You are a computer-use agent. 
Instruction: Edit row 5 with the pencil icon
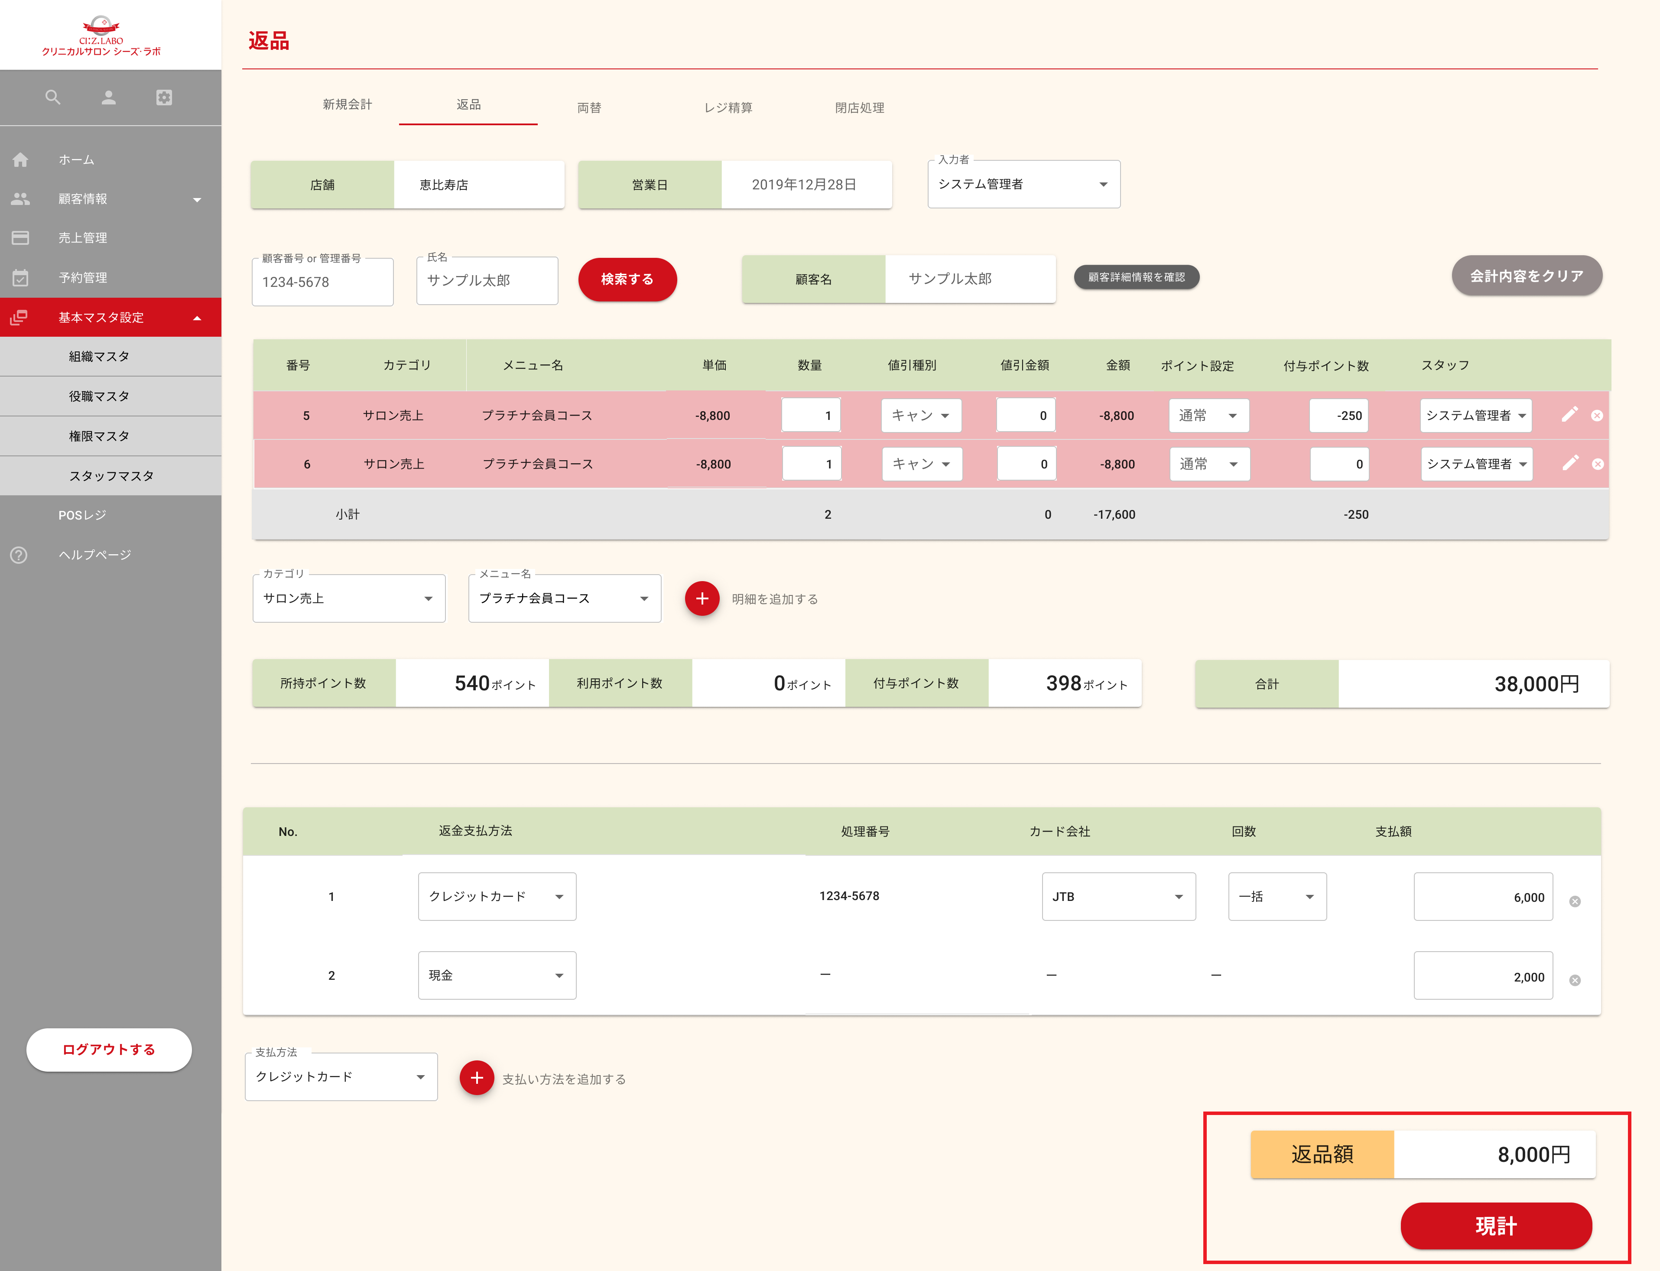click(x=1569, y=415)
